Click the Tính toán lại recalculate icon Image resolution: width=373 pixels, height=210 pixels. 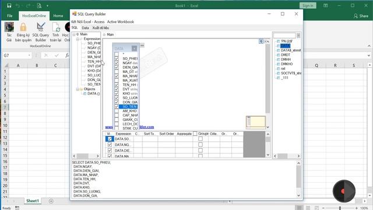[56, 27]
